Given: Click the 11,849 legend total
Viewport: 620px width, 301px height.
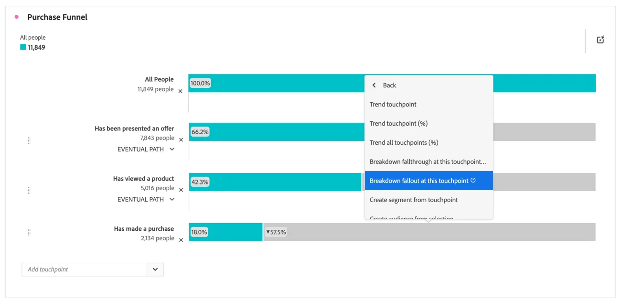Looking at the screenshot, I should (37, 47).
